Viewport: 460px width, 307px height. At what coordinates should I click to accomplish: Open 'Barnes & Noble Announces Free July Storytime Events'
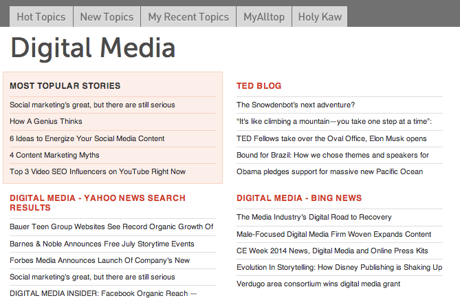pyautogui.click(x=102, y=244)
